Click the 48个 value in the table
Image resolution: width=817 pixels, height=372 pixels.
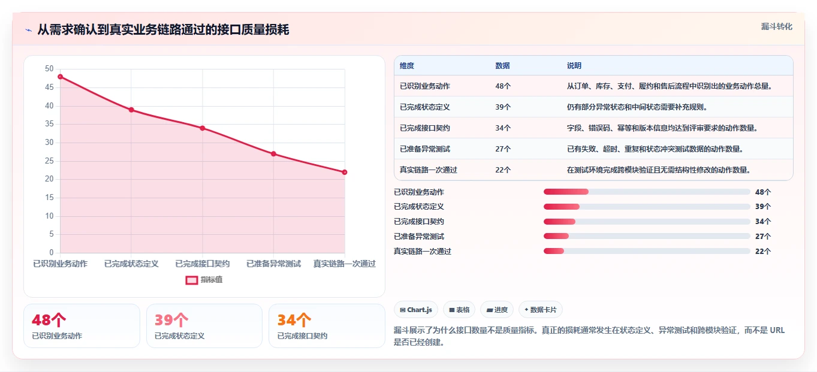point(504,86)
